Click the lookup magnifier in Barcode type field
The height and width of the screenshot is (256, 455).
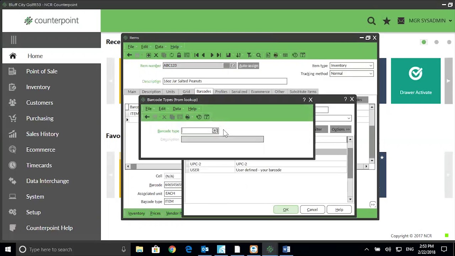215,131
